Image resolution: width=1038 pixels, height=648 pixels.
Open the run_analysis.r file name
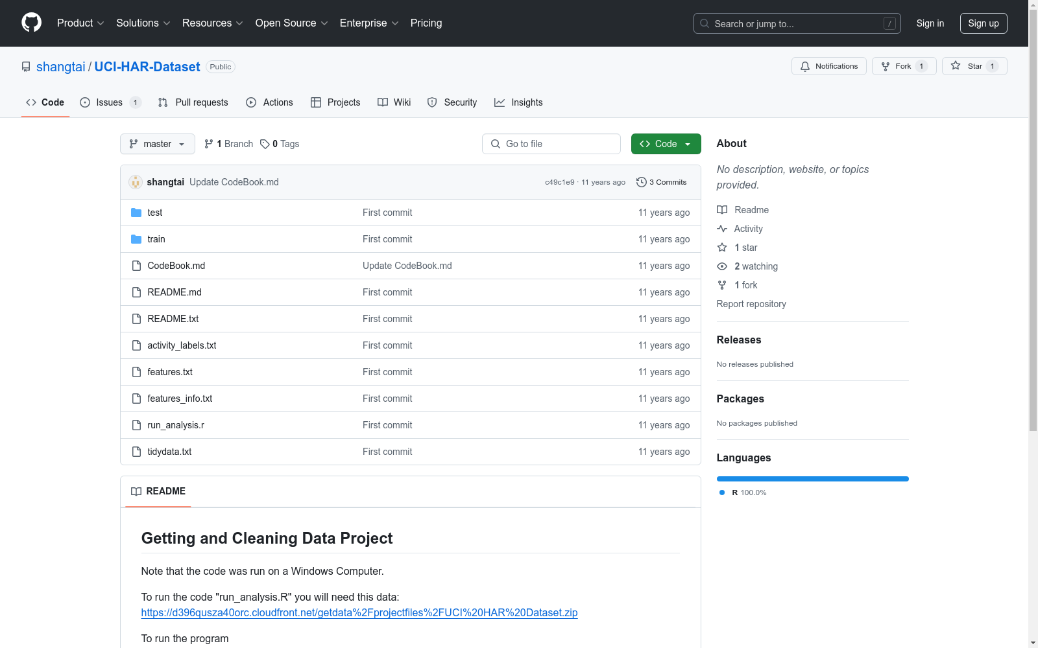pyautogui.click(x=176, y=425)
